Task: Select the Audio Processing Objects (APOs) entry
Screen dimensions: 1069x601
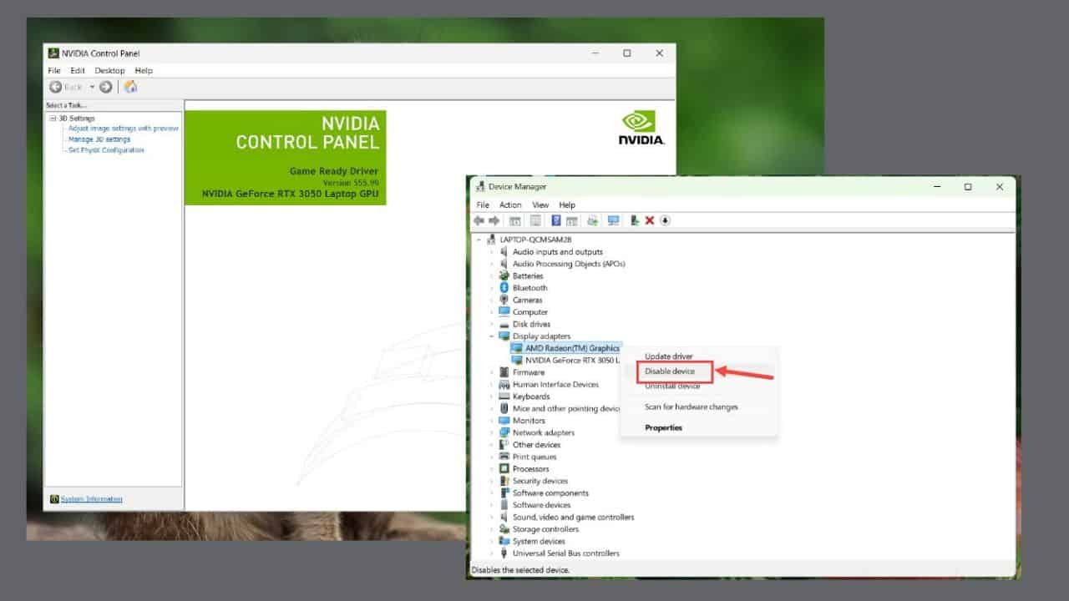Action: [x=569, y=264]
